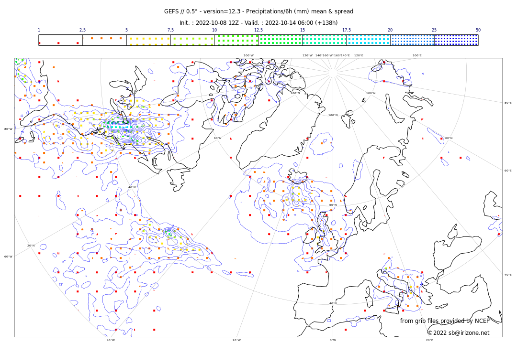Viewport: 517px width, 343px height.
Task: Click the 0°W longitude label at bottom
Action: [x=333, y=340]
